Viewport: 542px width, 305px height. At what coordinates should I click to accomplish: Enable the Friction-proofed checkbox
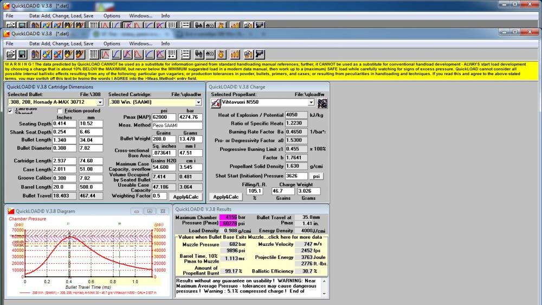60,111
